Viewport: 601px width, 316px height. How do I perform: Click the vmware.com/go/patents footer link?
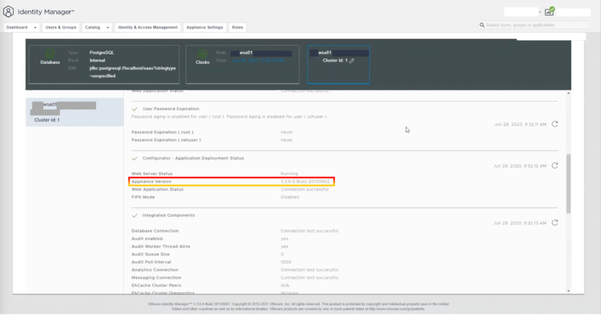[397, 309]
